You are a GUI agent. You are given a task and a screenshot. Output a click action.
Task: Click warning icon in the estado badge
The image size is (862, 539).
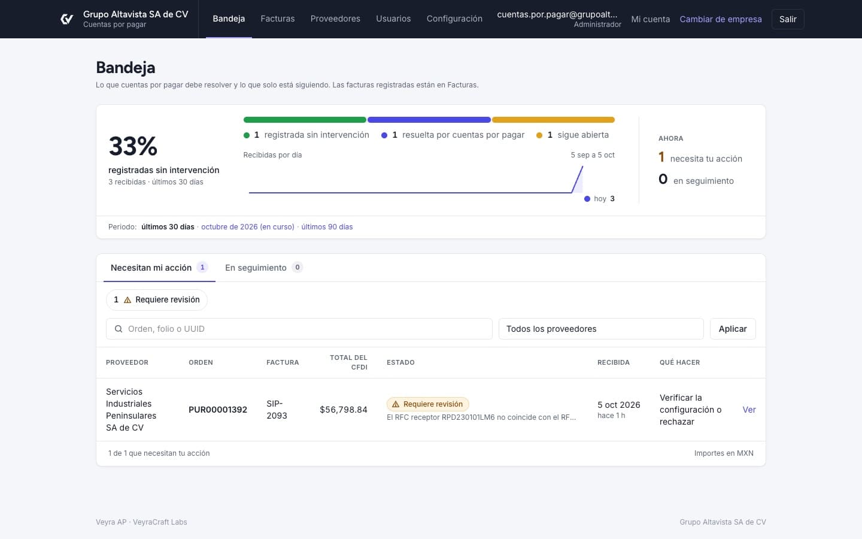tap(396, 404)
